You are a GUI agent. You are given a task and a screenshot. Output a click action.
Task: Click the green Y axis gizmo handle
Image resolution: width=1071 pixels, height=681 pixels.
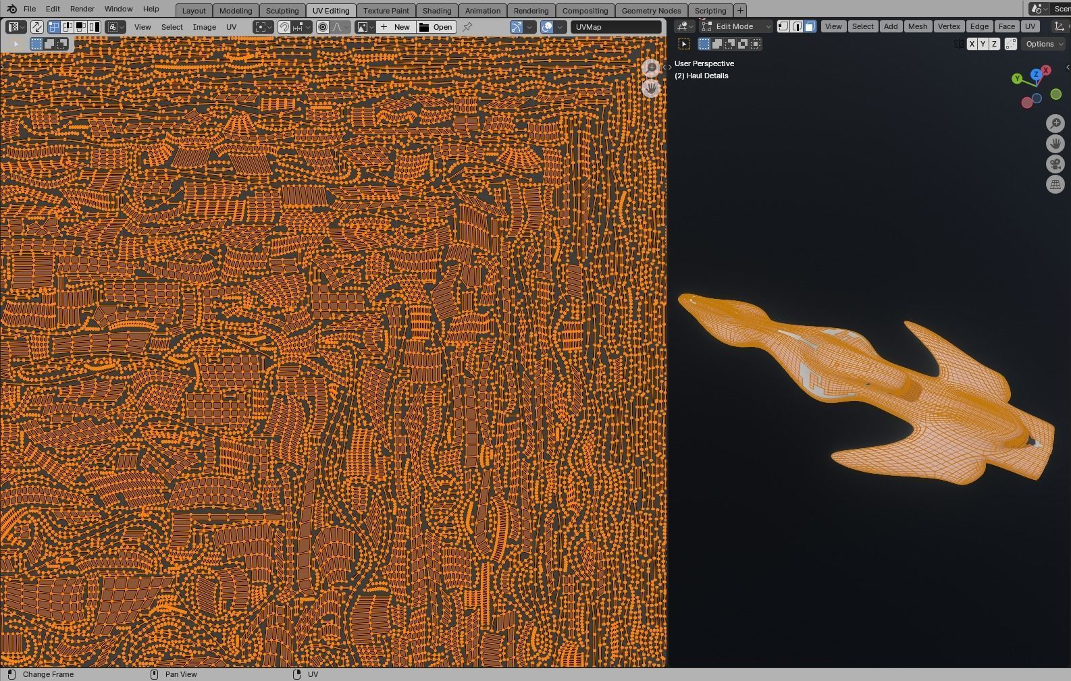tap(1017, 78)
